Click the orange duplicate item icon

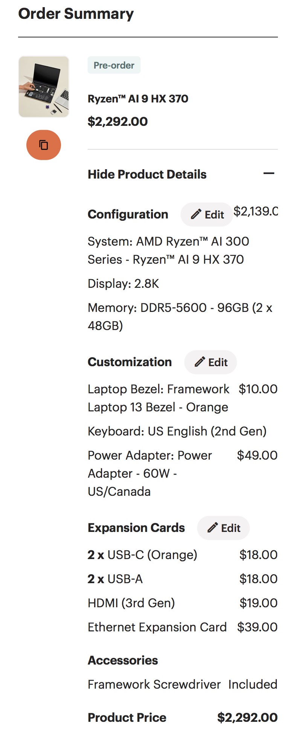pos(44,145)
